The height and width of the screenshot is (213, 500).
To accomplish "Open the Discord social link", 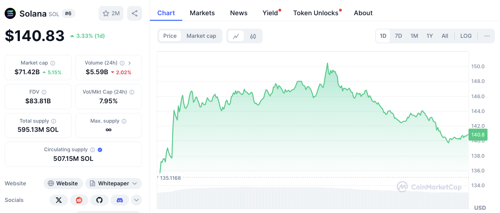I will click(x=120, y=200).
